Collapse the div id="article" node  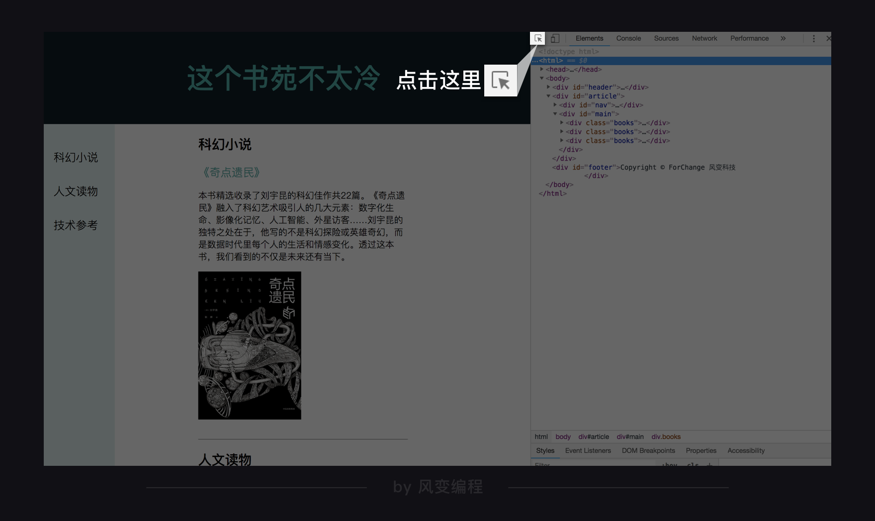[548, 96]
